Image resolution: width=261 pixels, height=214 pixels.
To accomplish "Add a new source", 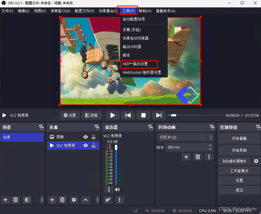I will coord(52,200).
